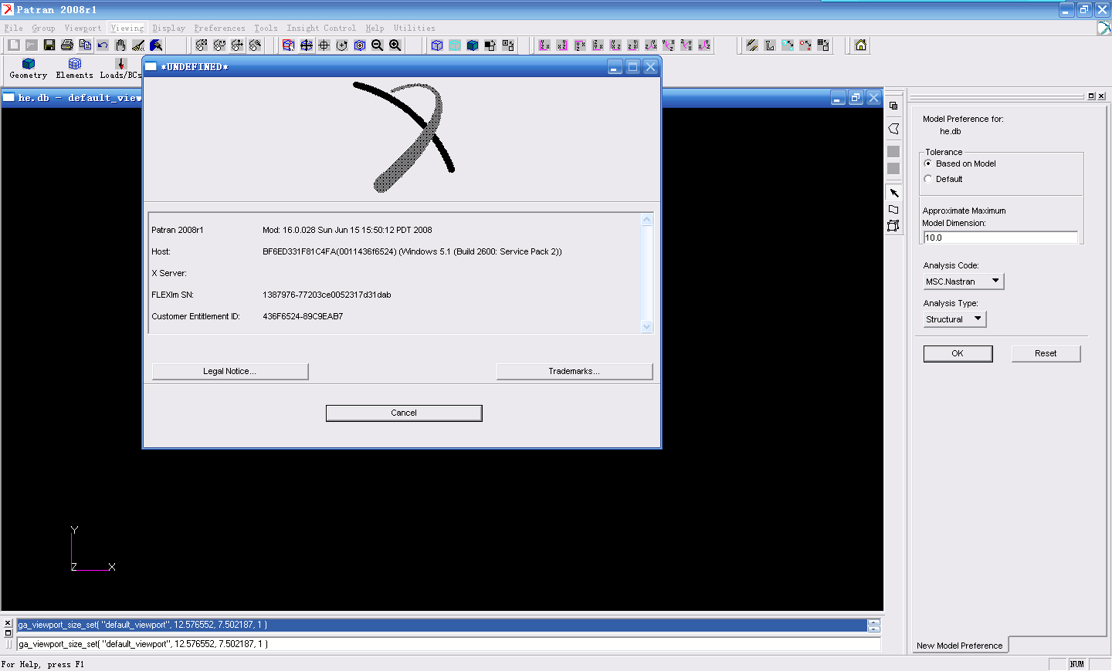
Task: Select the zoom in magnifier icon
Action: coord(395,46)
